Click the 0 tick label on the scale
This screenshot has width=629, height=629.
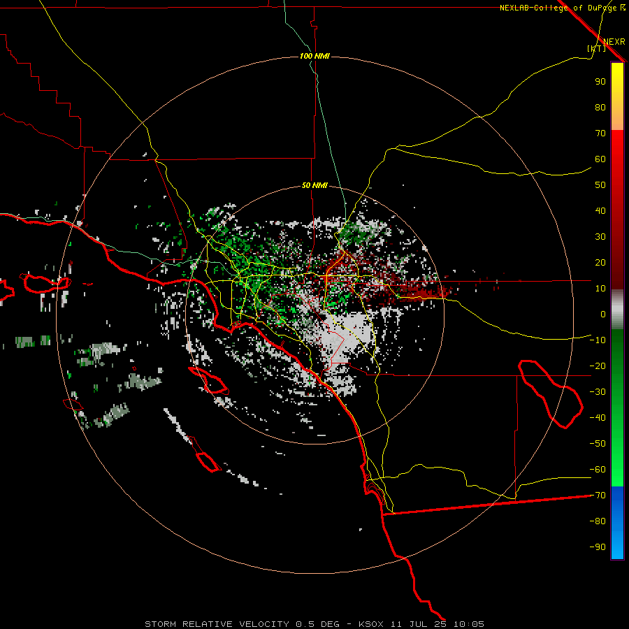603,314
